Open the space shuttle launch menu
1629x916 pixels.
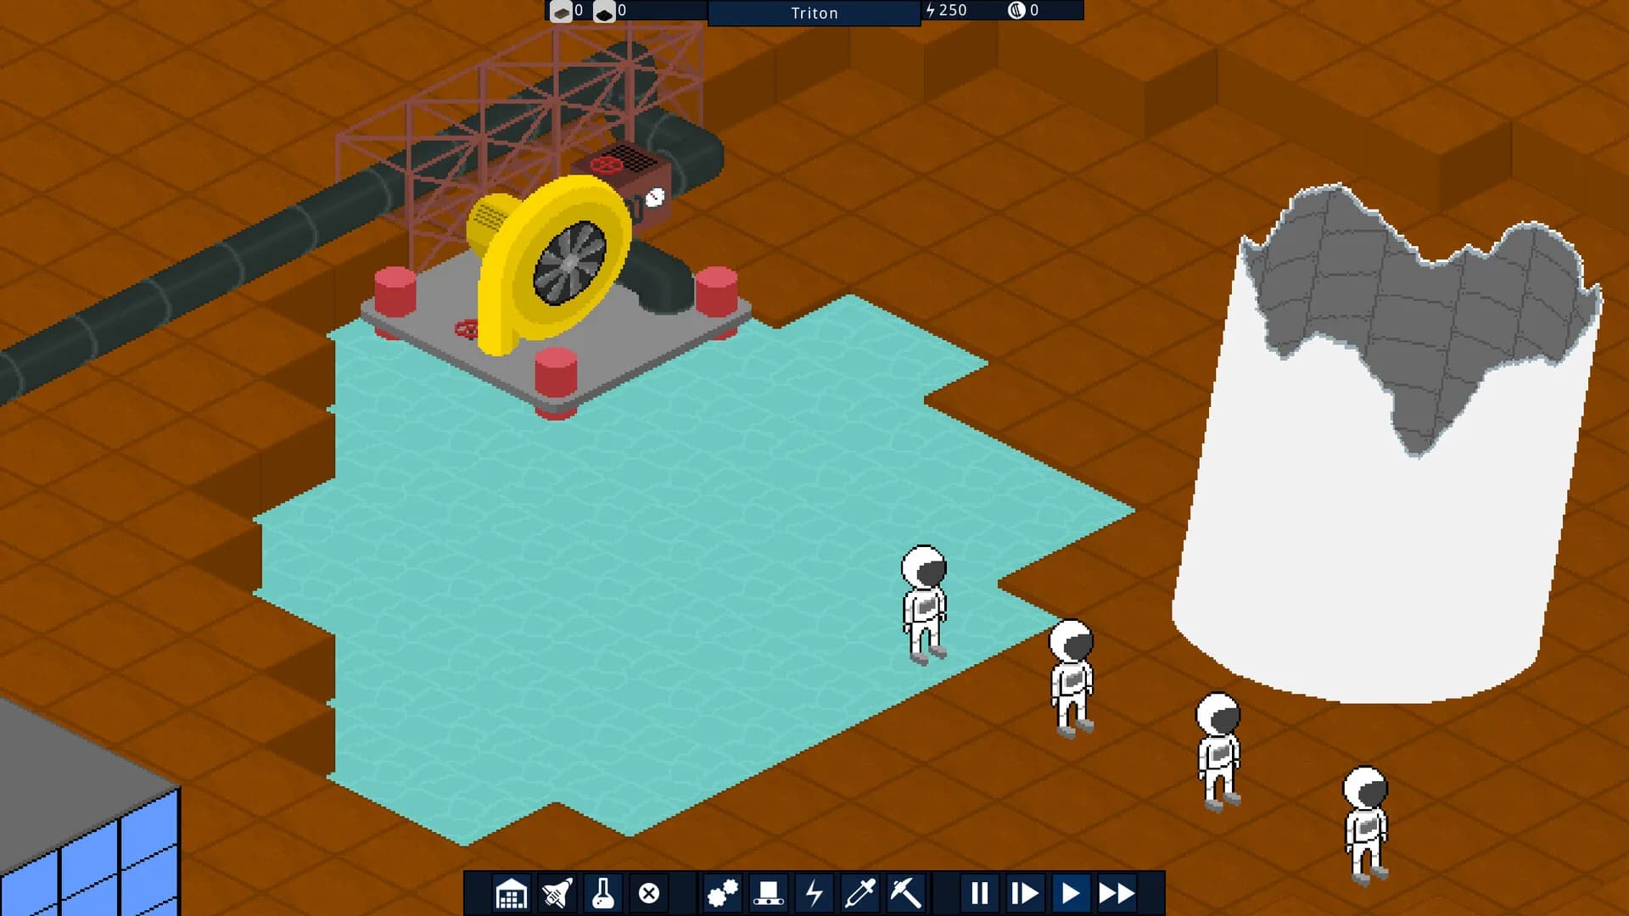tap(557, 893)
